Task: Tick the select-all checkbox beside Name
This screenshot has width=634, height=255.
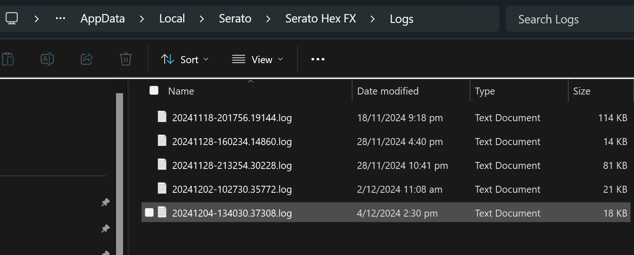Action: [x=154, y=90]
